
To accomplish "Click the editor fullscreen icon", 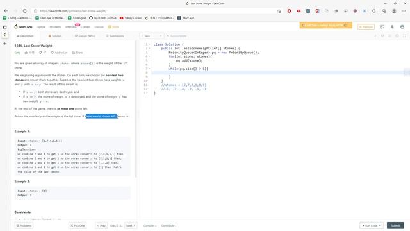I will [x=404, y=36].
